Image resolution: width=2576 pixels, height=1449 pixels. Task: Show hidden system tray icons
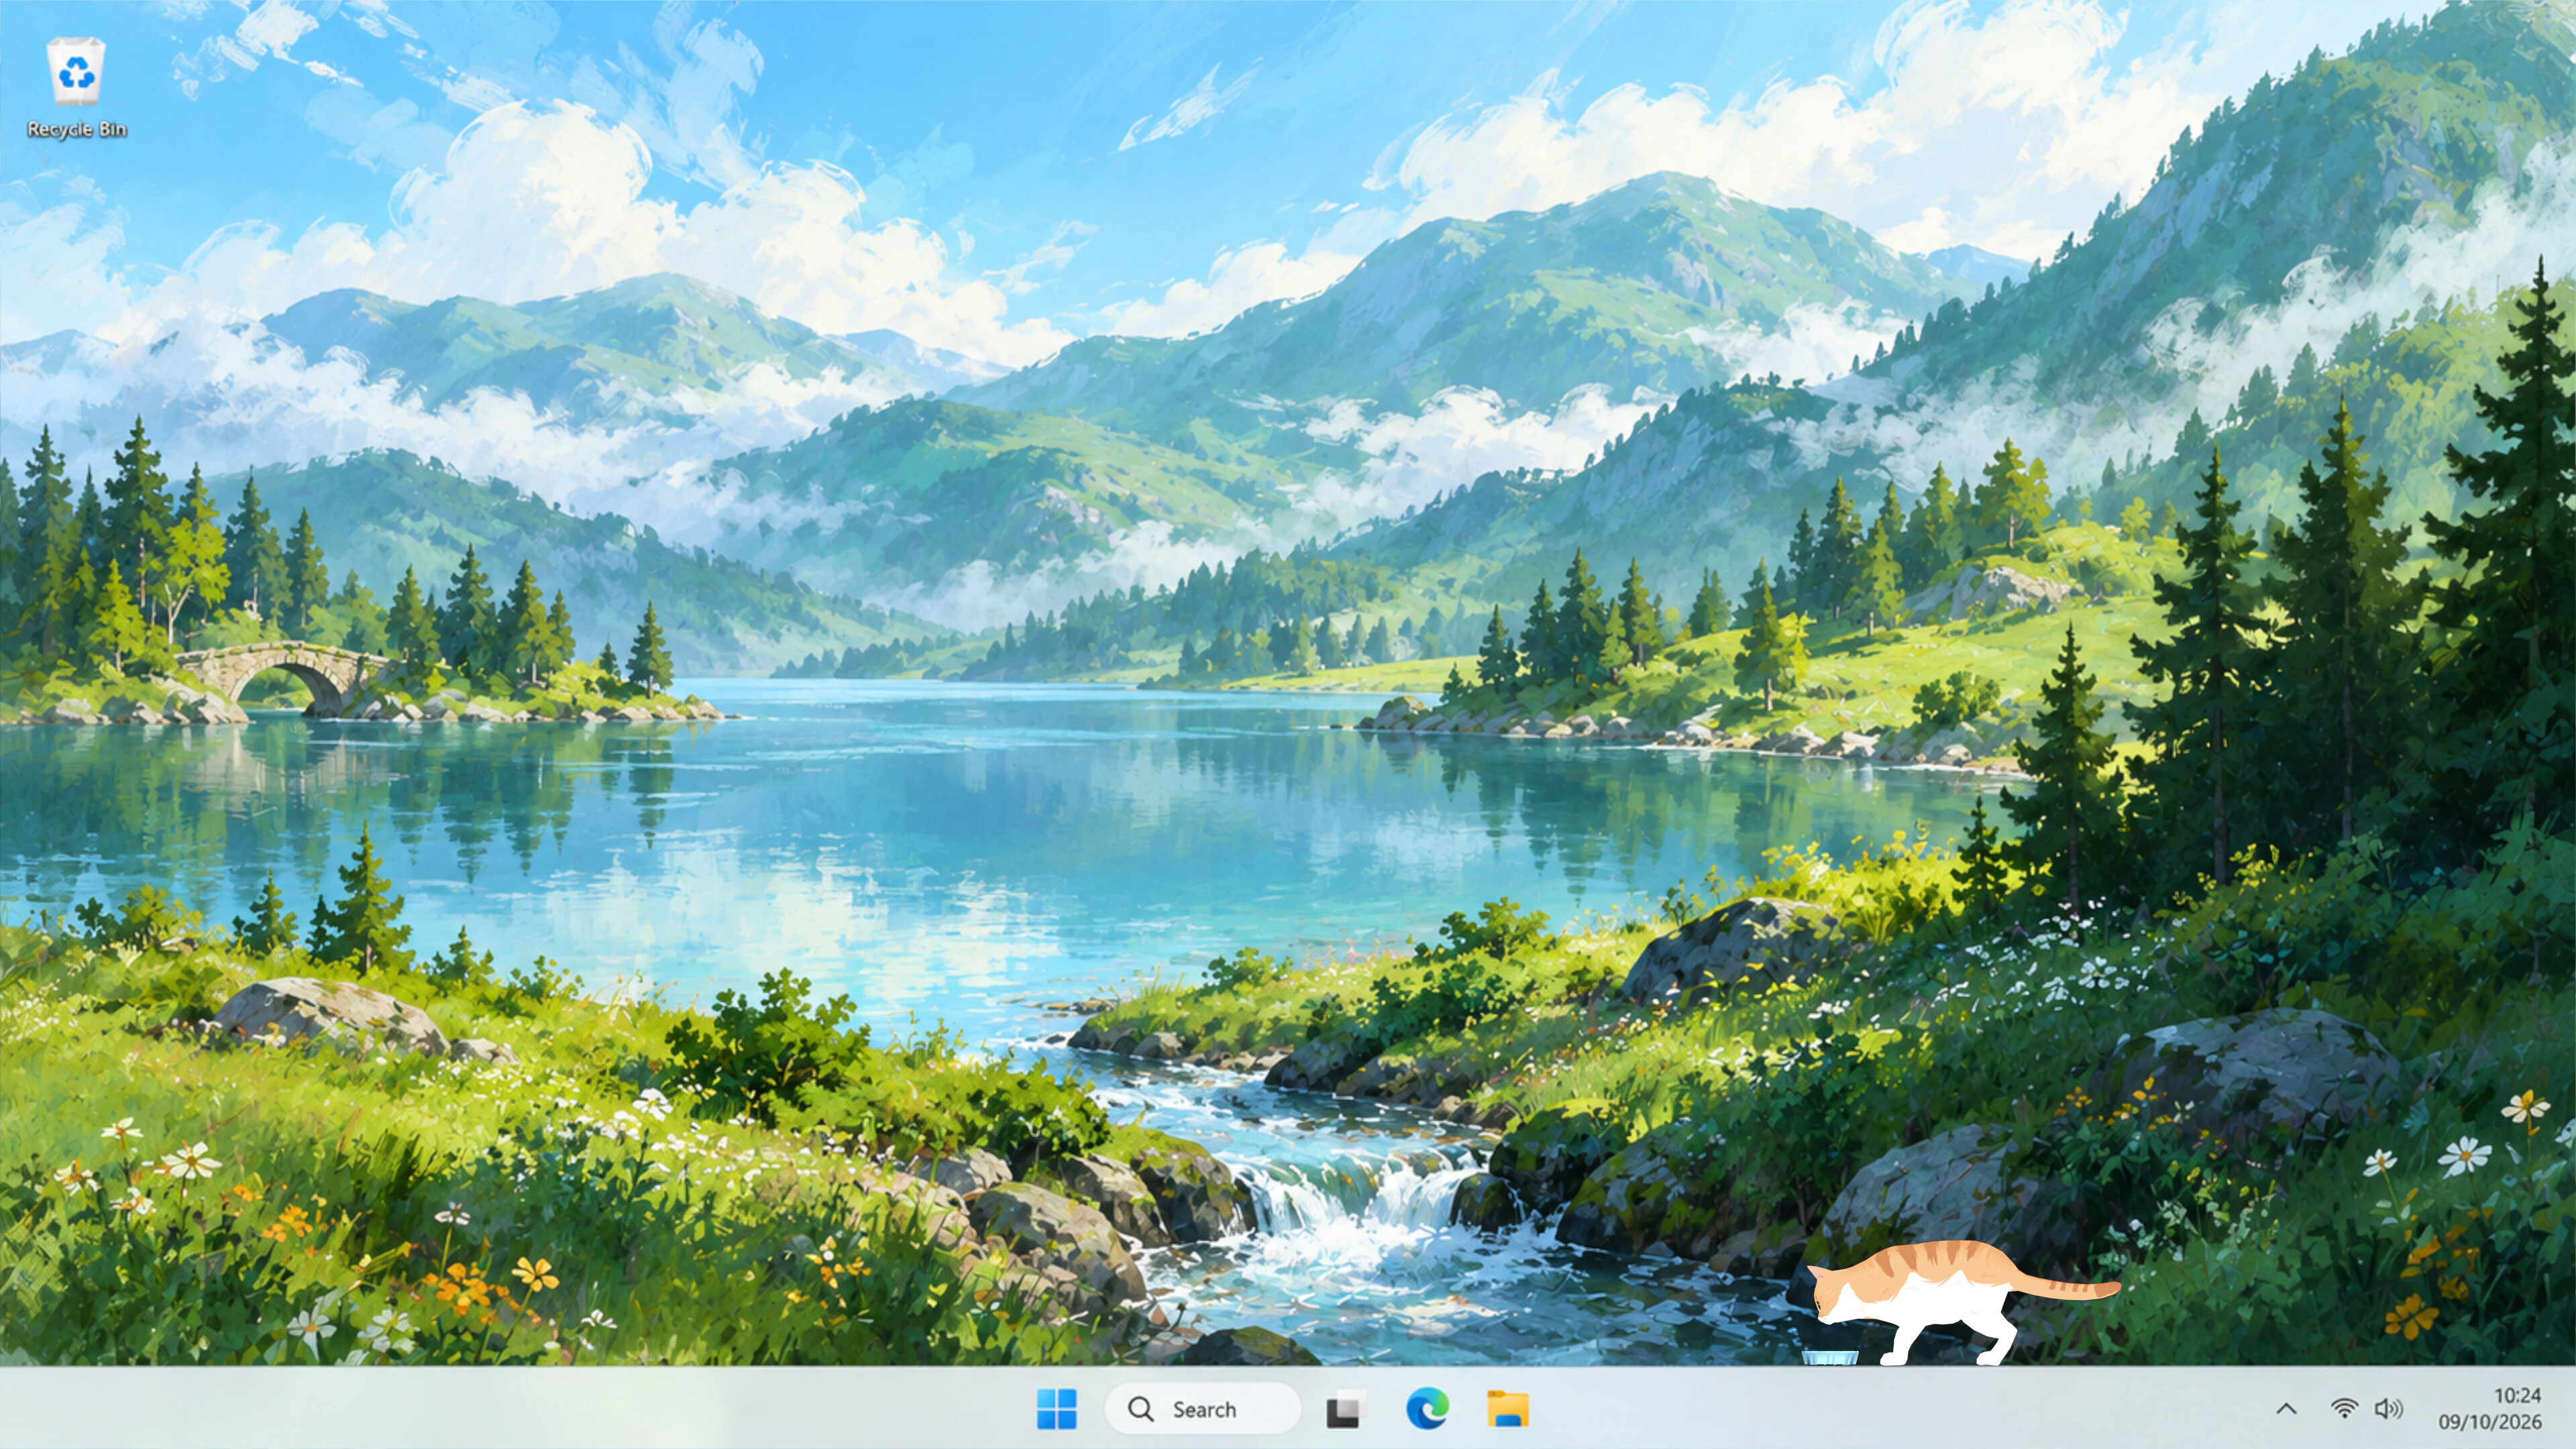[x=2286, y=1409]
